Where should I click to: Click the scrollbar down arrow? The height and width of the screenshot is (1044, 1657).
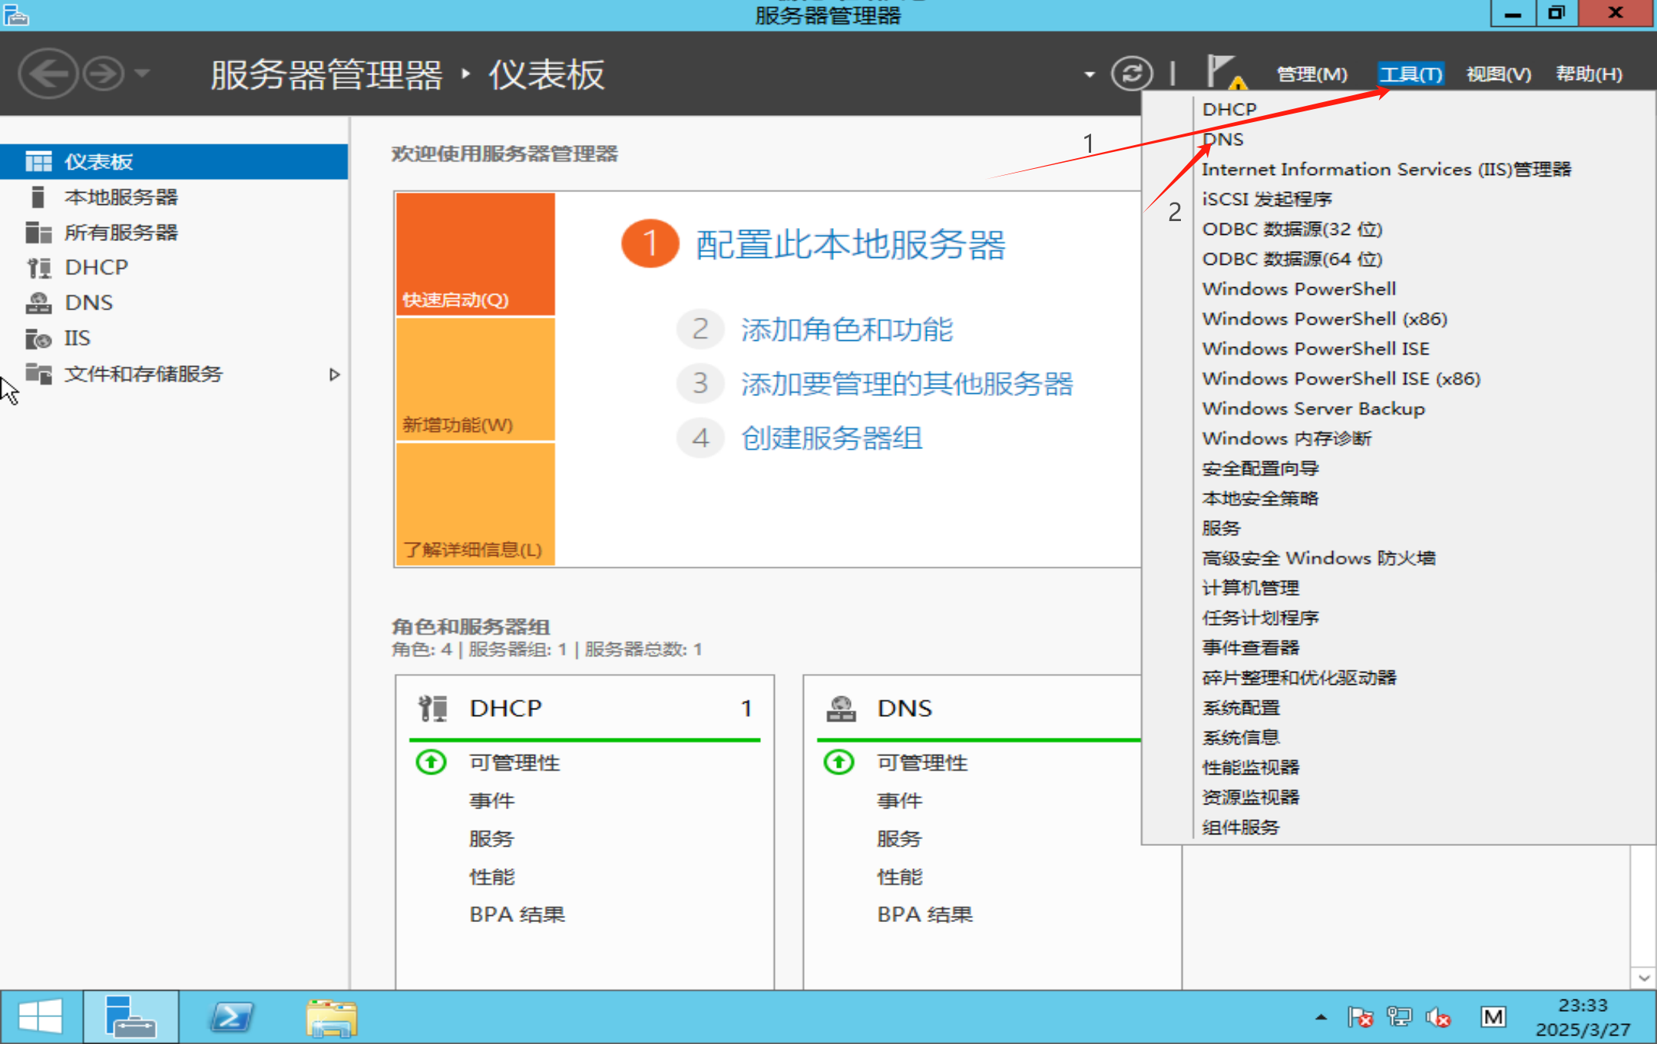pyautogui.click(x=1643, y=977)
